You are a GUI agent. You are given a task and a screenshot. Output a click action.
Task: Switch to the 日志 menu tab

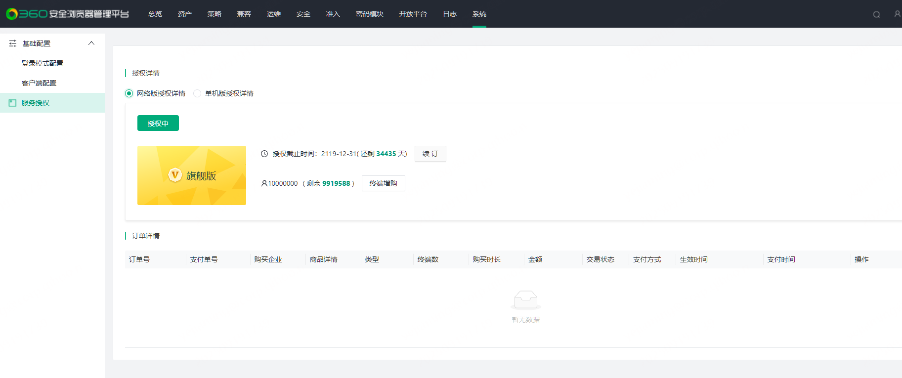tap(449, 14)
